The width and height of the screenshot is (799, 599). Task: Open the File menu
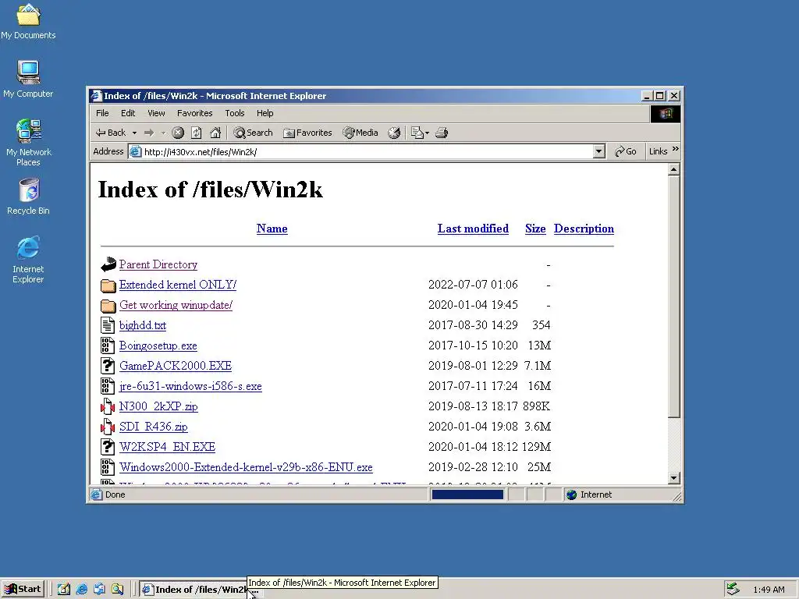[x=102, y=113]
